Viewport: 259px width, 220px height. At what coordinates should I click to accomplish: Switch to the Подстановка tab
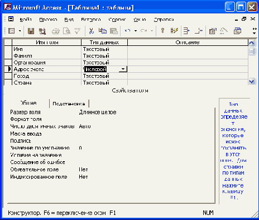pyautogui.click(x=69, y=104)
